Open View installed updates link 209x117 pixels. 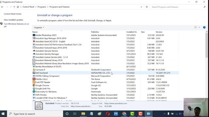13,20
